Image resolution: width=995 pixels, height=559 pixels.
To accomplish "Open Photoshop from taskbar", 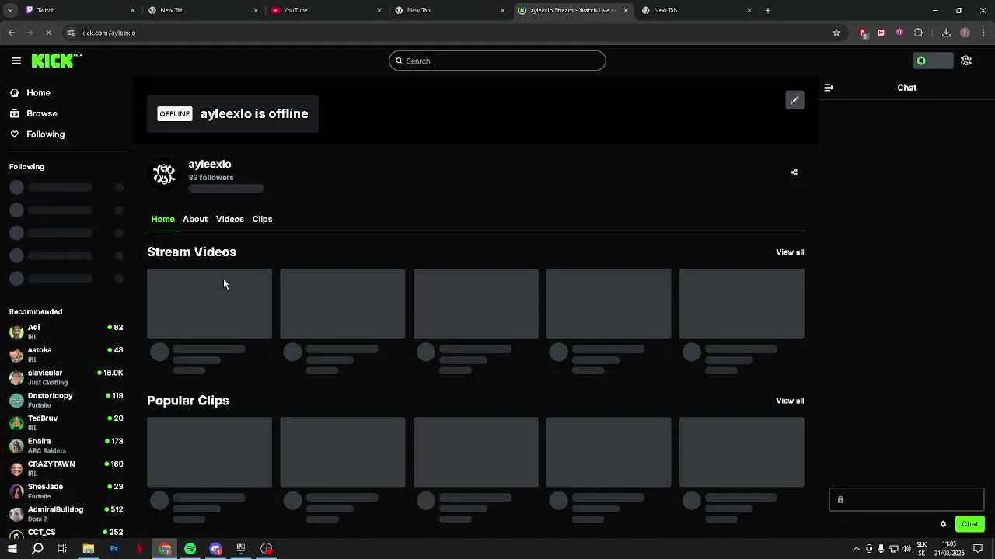I will [113, 549].
